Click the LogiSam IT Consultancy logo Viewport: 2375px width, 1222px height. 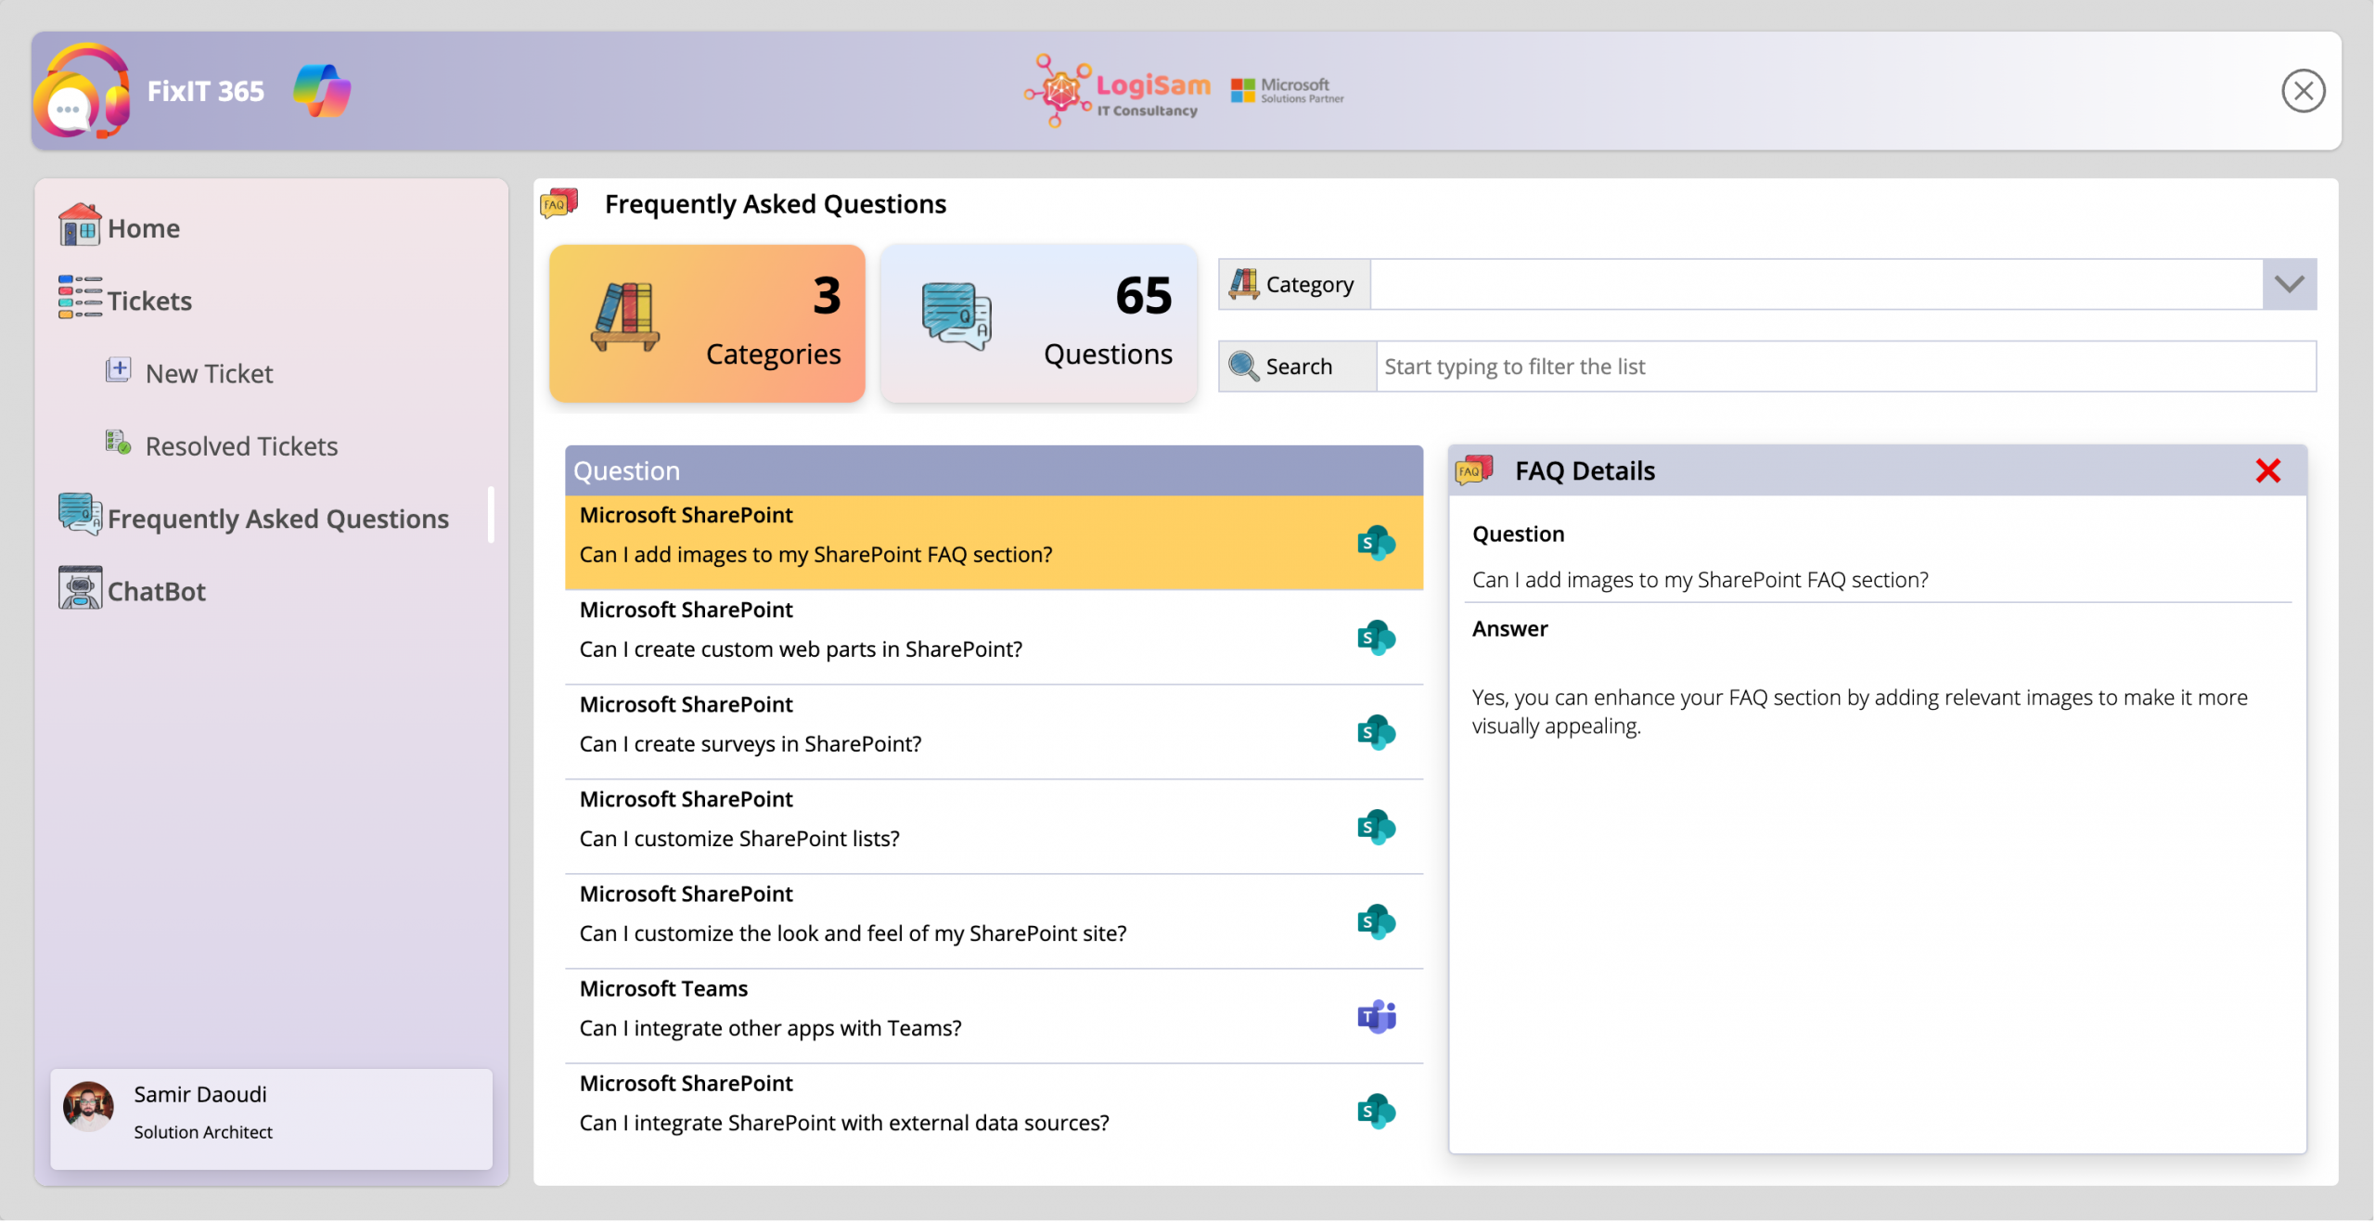[1118, 91]
